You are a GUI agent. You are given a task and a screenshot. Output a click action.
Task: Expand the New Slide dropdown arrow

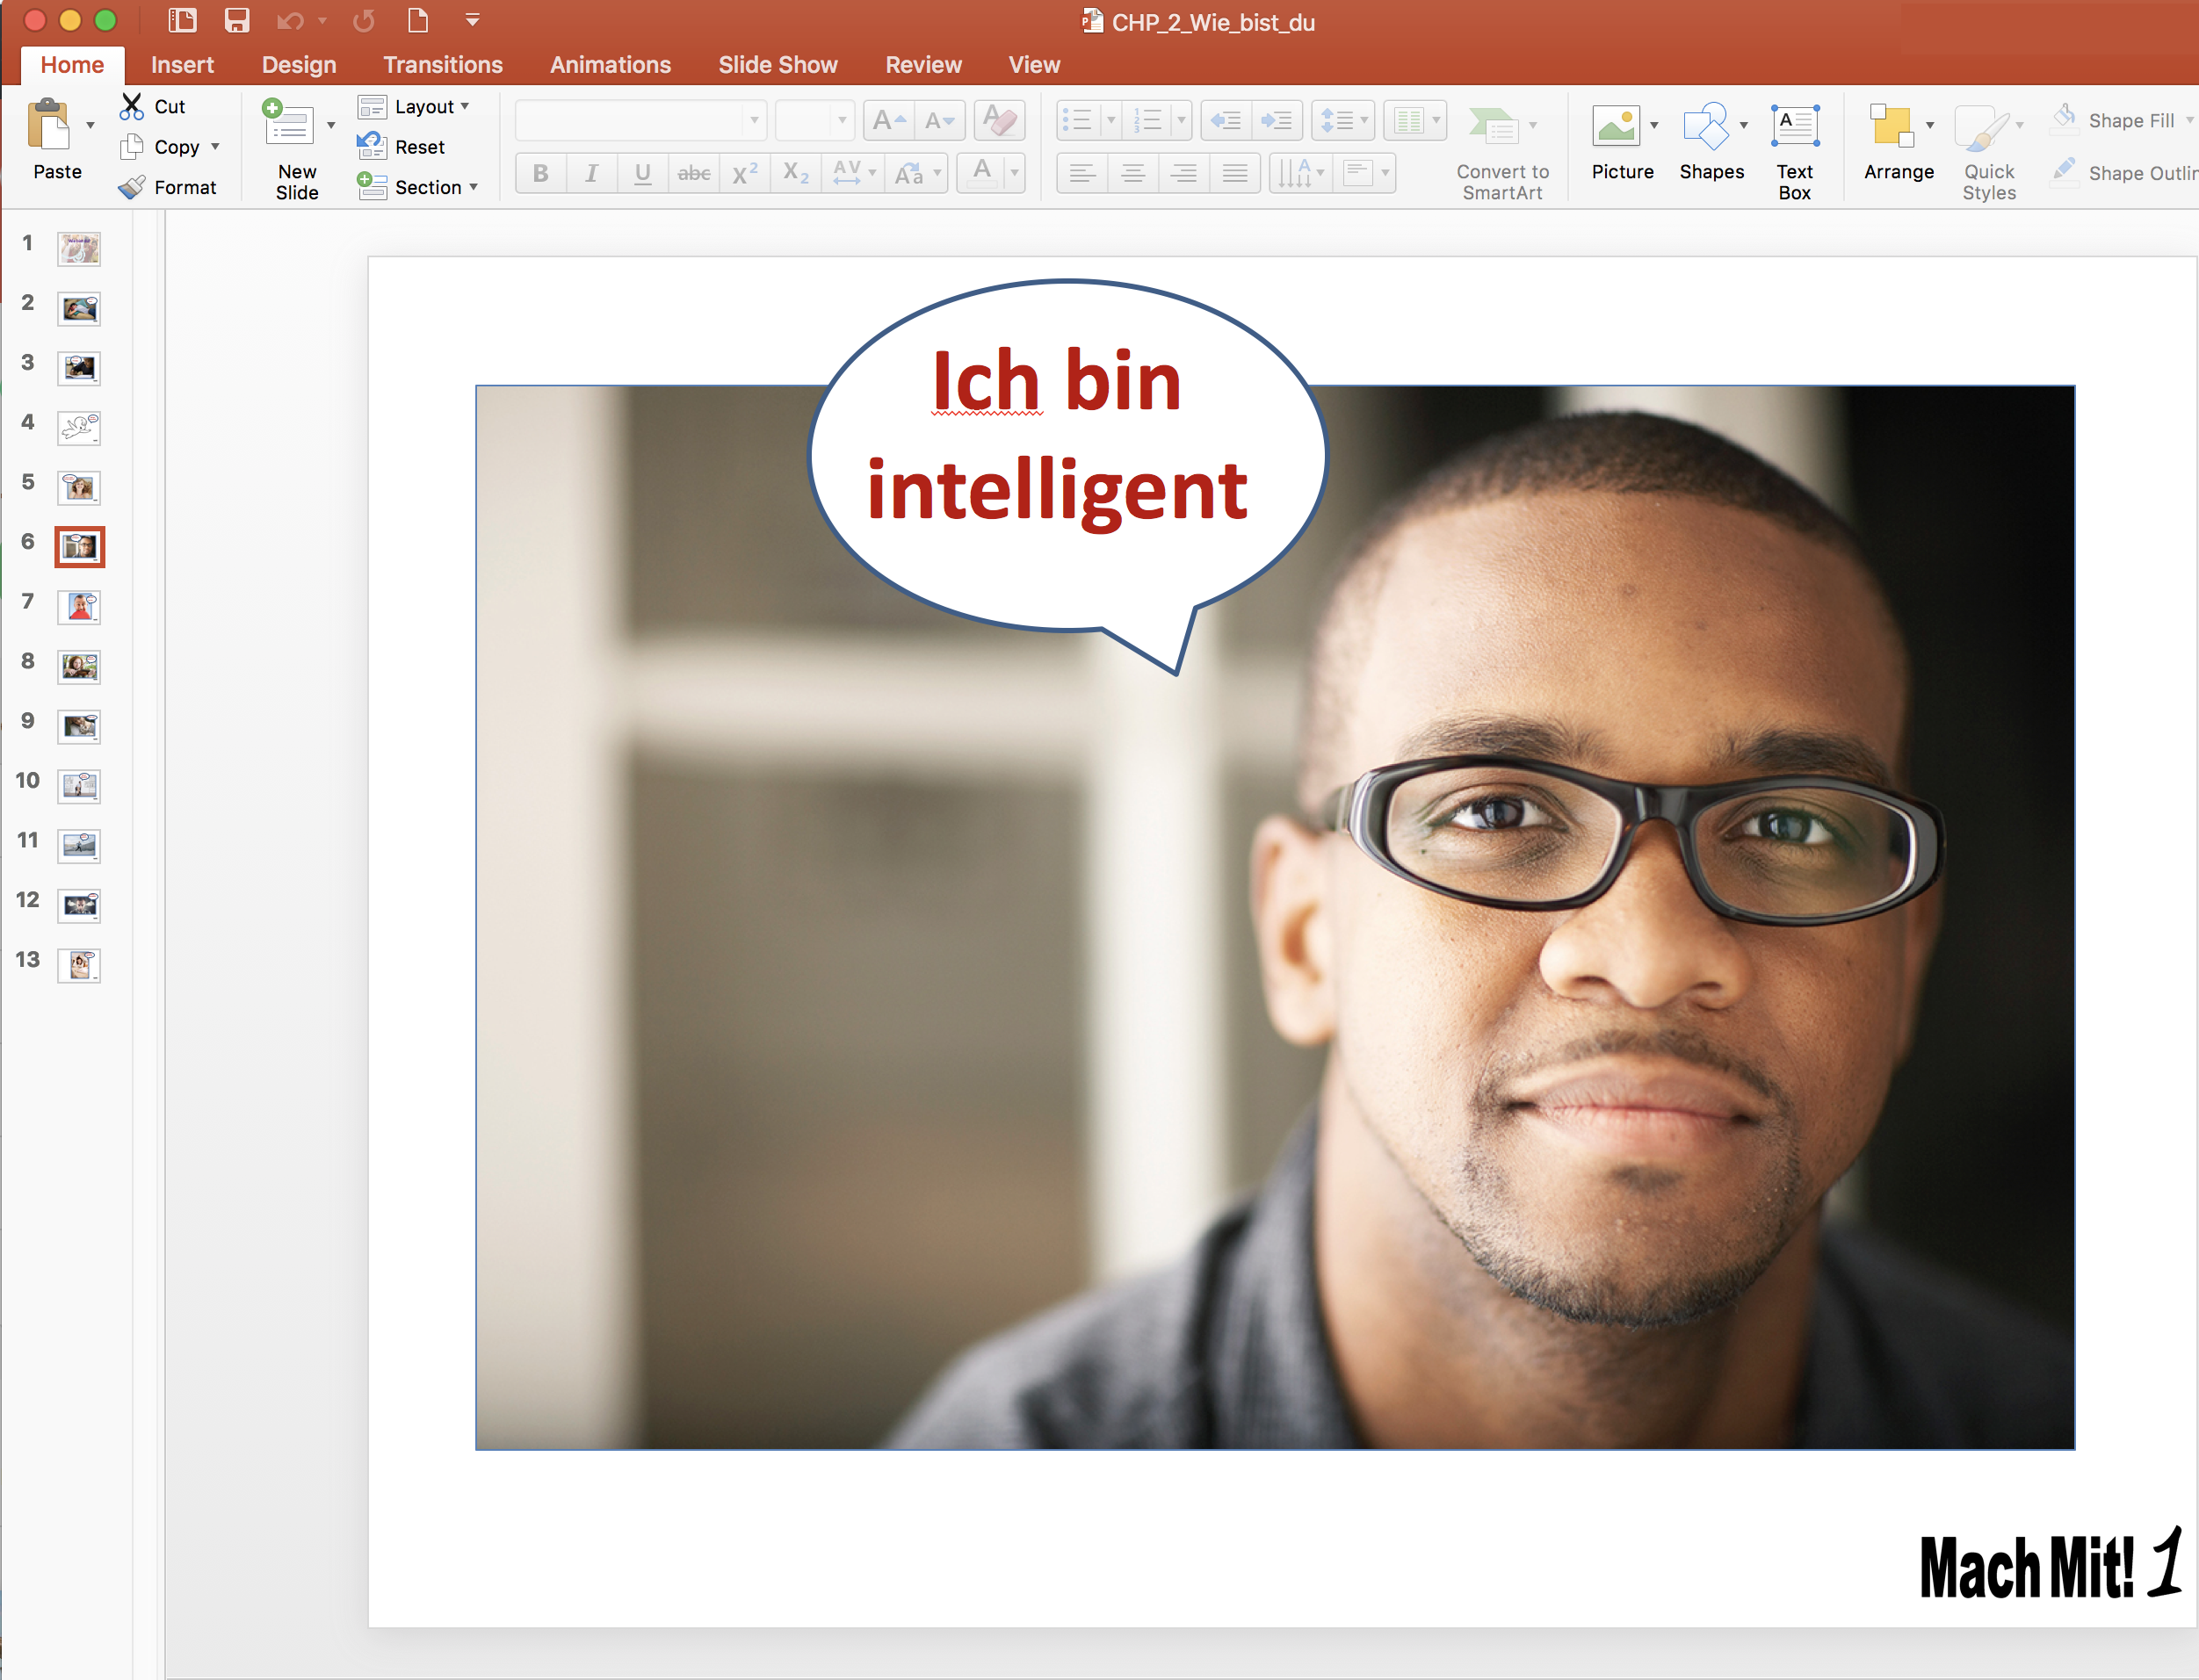pyautogui.click(x=330, y=125)
